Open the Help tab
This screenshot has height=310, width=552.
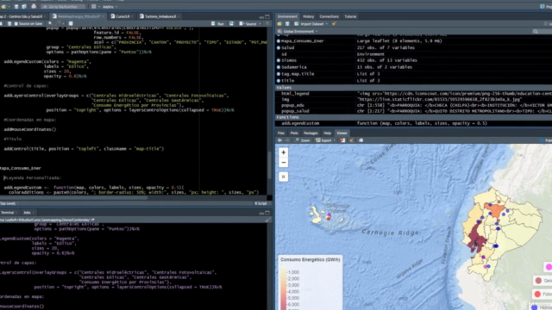pyautogui.click(x=328, y=133)
